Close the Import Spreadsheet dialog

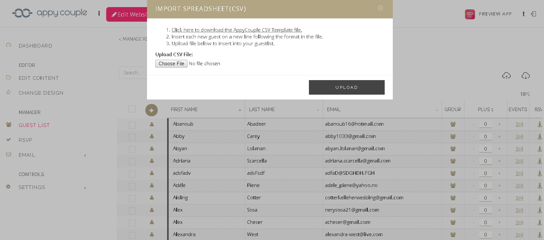[x=380, y=8]
